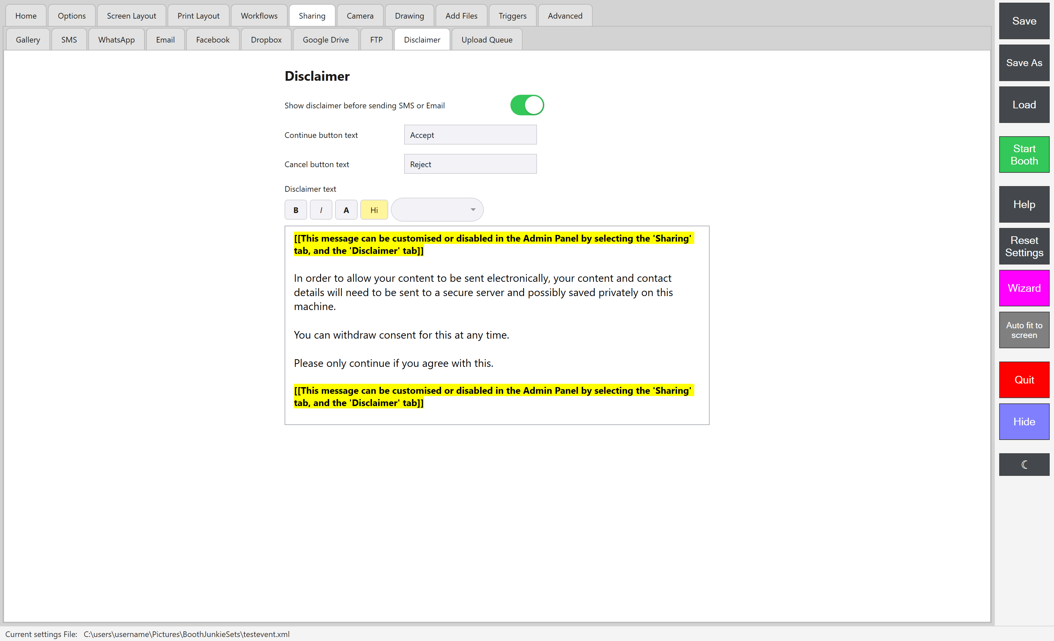
Task: Go to Add Files tab
Action: point(461,16)
